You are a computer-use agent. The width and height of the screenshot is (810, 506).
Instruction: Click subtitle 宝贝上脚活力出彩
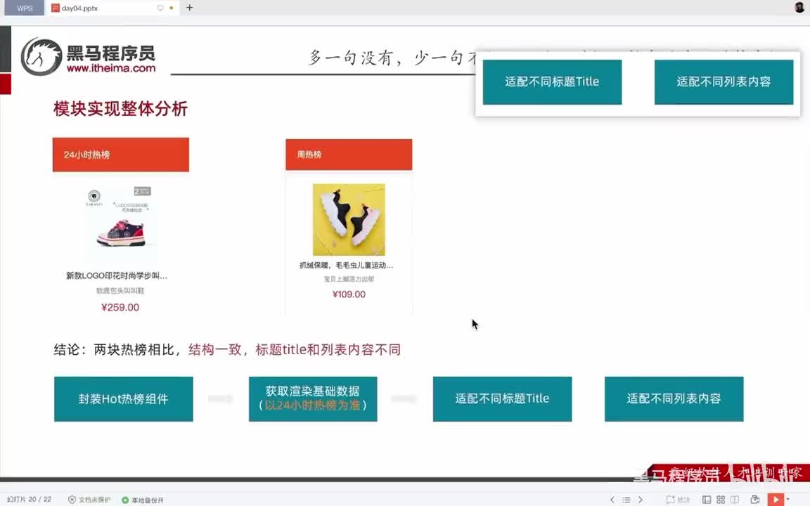pyautogui.click(x=349, y=279)
